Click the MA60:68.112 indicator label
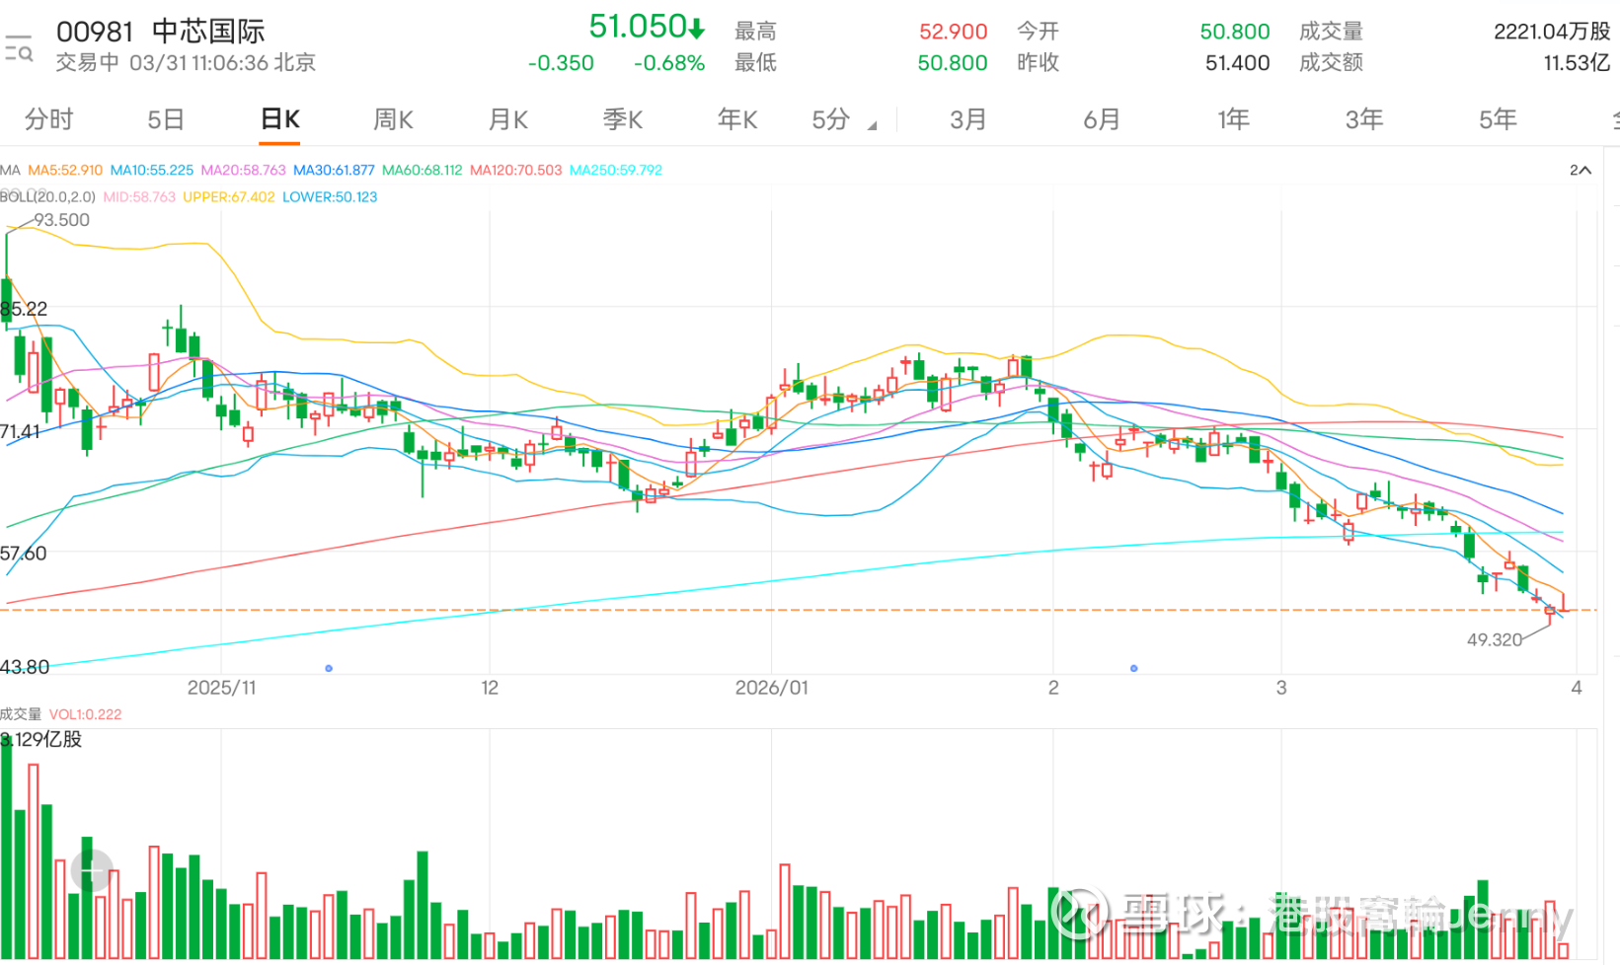Screen dimensions: 1620x965 [423, 170]
